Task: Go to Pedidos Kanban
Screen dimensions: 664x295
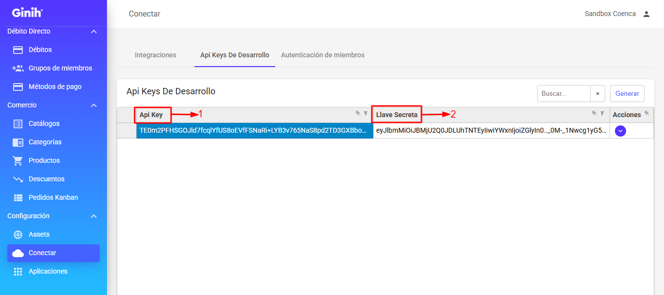Action: click(x=53, y=197)
